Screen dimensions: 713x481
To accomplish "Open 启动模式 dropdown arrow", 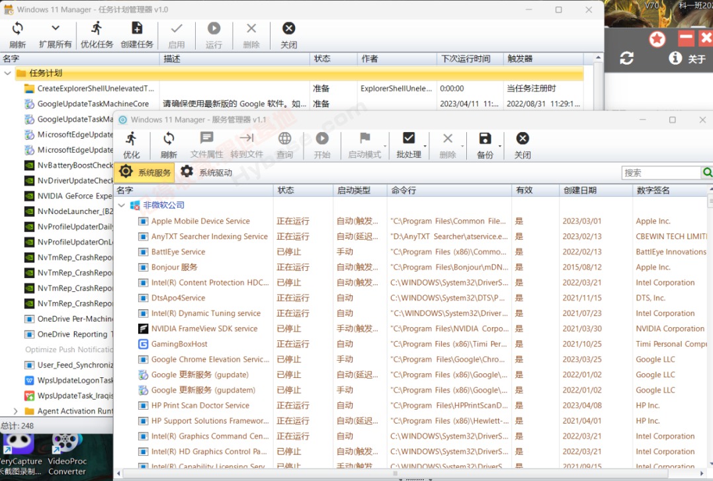I will pos(385,146).
